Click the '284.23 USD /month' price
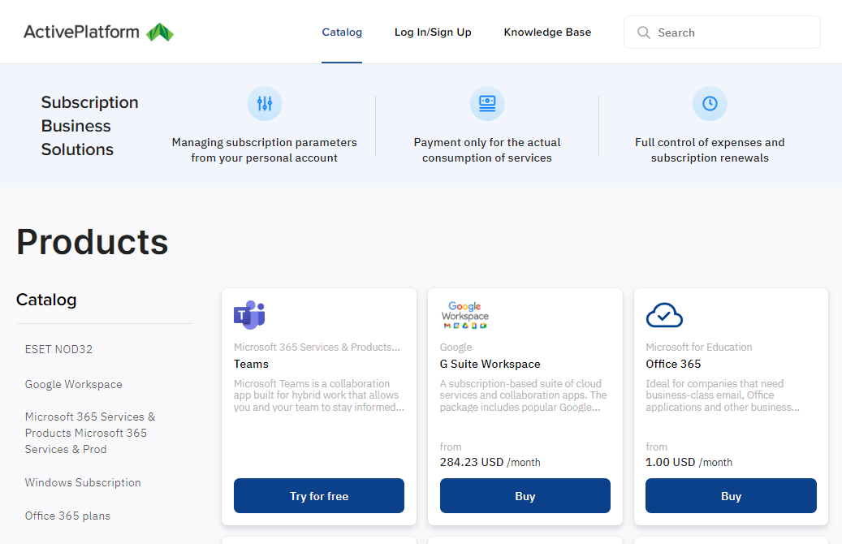Screen dimensions: 842x544 490,462
